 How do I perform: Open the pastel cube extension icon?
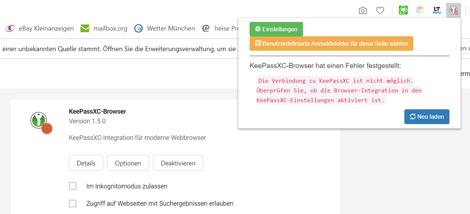coord(420,10)
